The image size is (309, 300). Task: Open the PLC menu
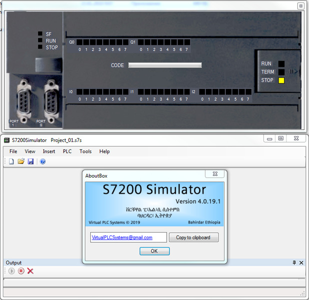(x=67, y=151)
